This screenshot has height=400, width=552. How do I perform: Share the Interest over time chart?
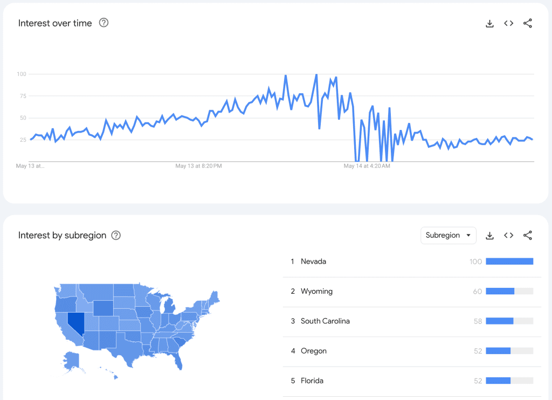(528, 23)
